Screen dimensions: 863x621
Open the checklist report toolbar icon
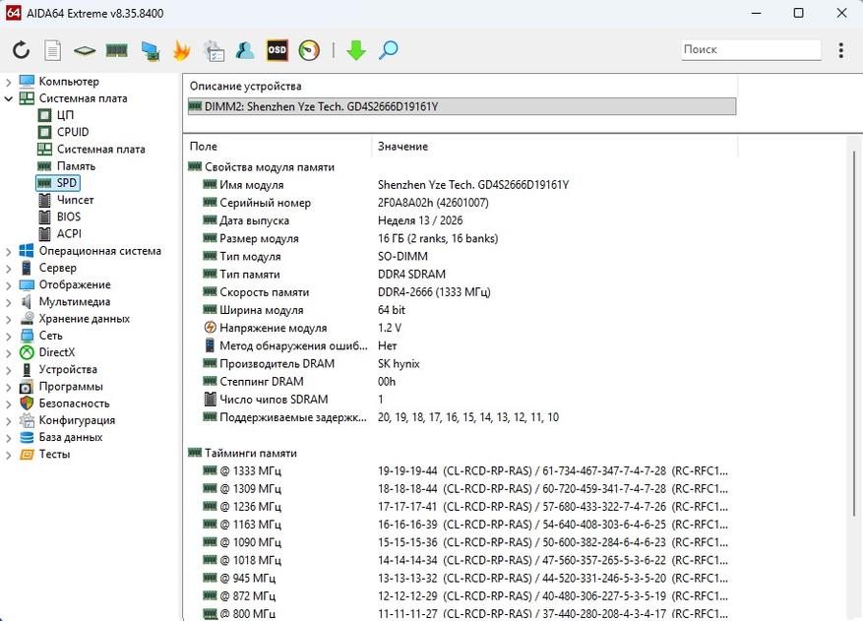(214, 50)
